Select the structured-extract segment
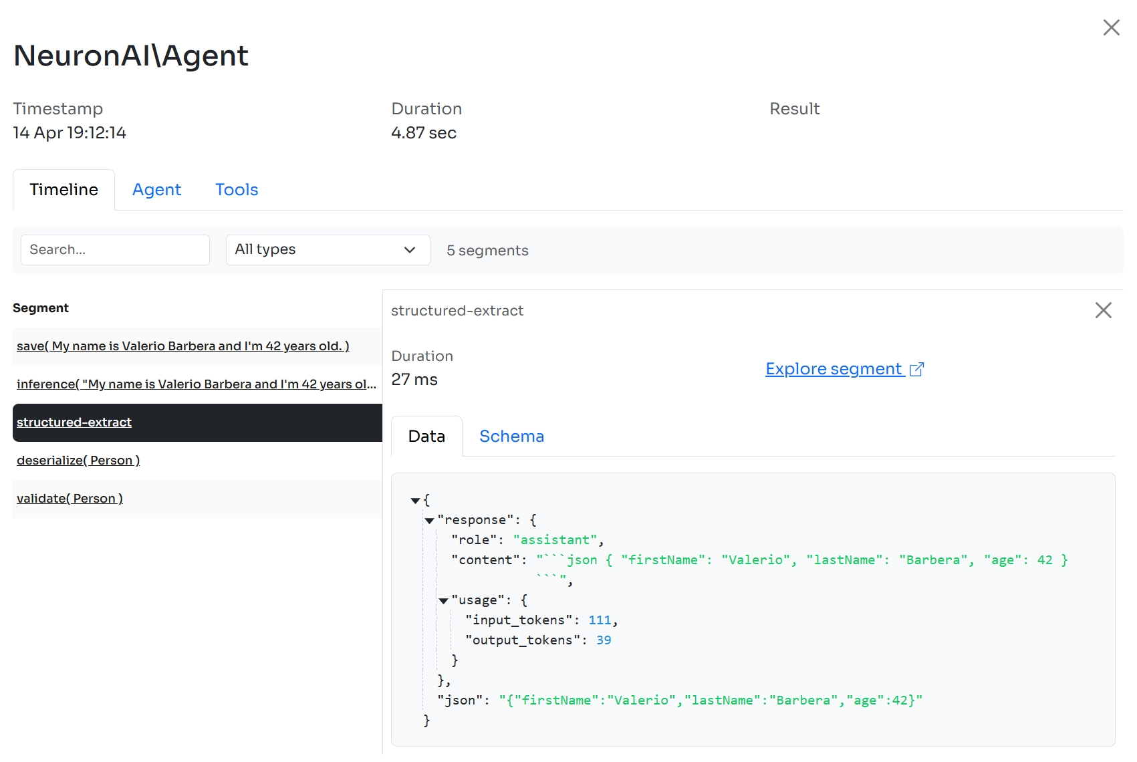The width and height of the screenshot is (1137, 762). point(74,422)
